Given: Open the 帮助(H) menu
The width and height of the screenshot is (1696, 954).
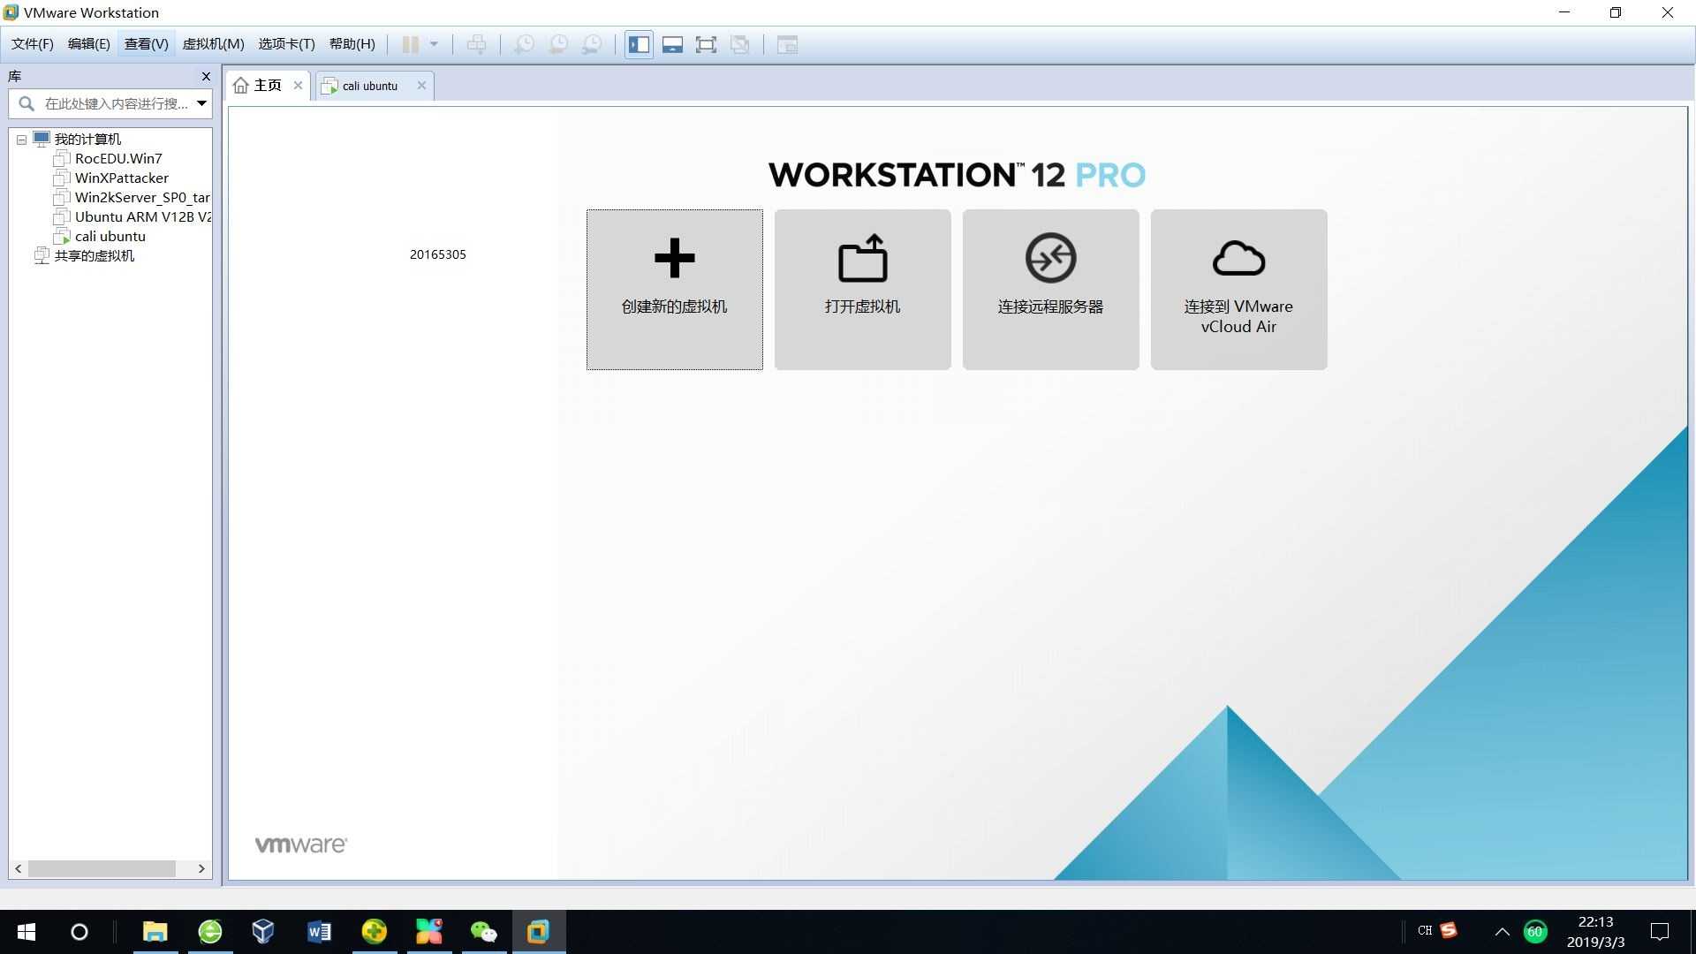Looking at the screenshot, I should pyautogui.click(x=352, y=44).
